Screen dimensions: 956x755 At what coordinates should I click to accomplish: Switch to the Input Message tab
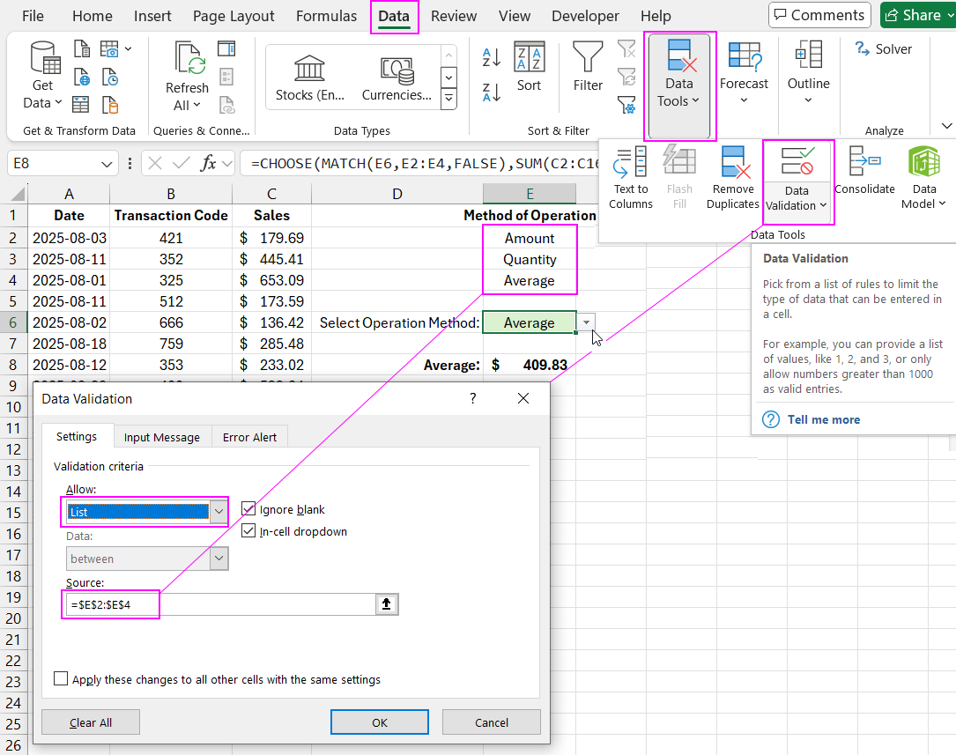tap(161, 437)
